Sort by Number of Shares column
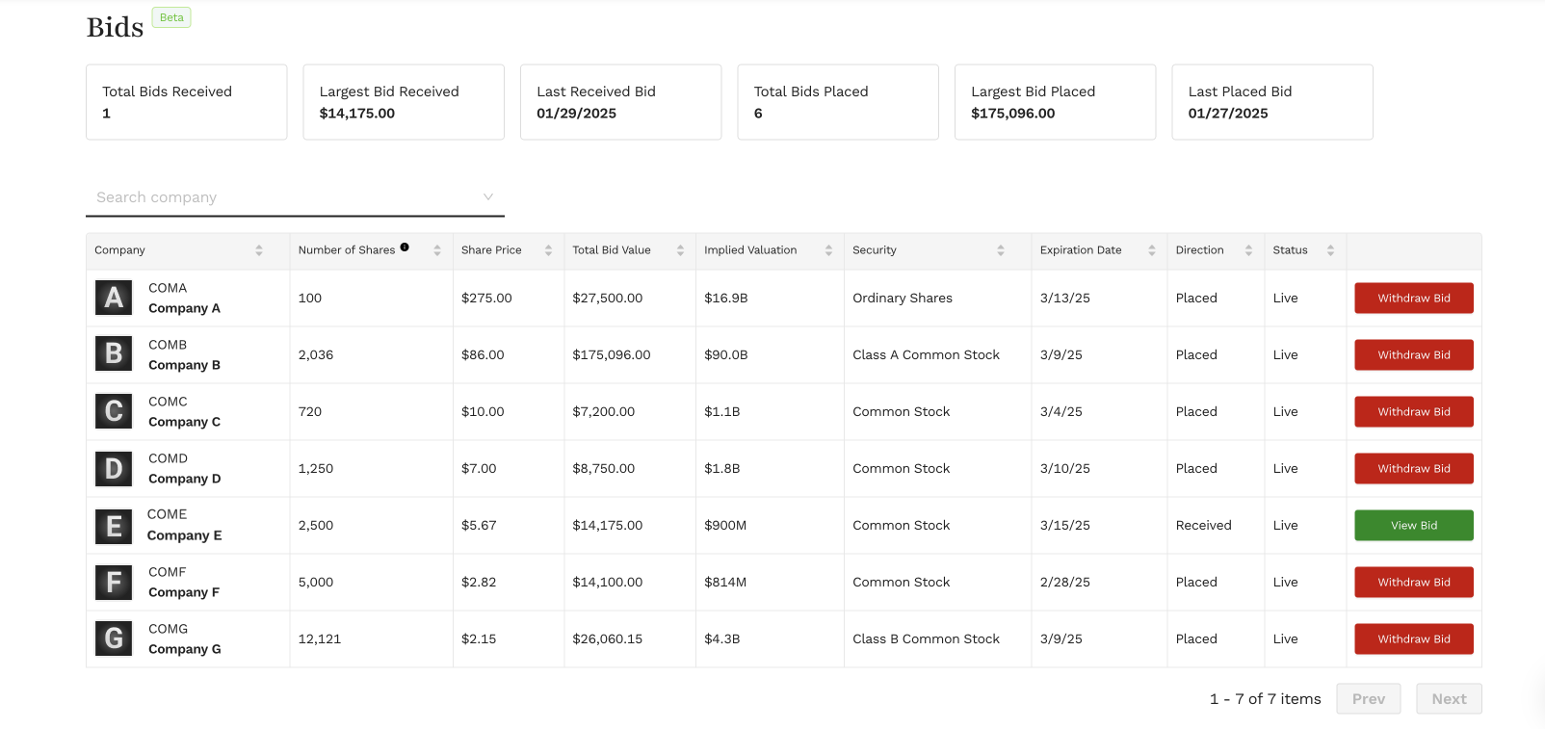 pyautogui.click(x=436, y=250)
